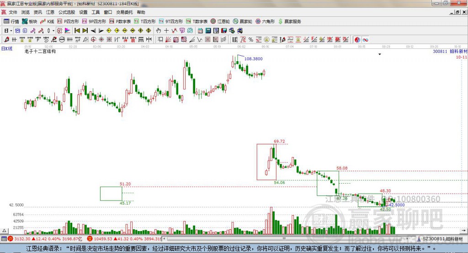This screenshot has width=468, height=253.
Task: Open the 资讯 menu
Action: point(38,12)
